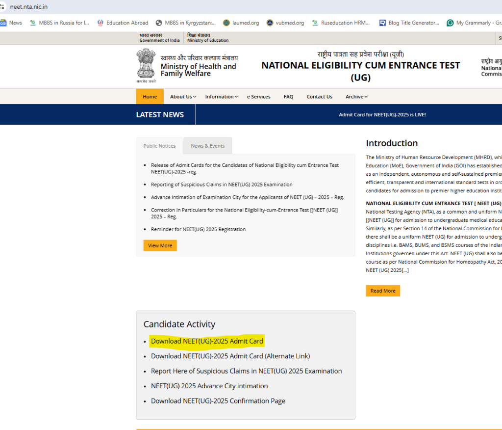This screenshot has height=430, width=502.
Task: Open the Ruseducation HRM bookmark icon
Action: pos(315,23)
